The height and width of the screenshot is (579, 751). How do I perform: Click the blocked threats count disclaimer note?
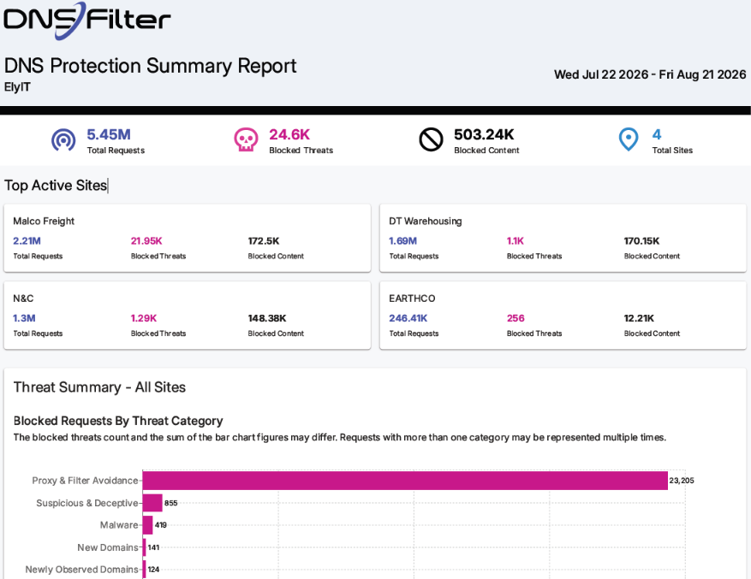340,437
